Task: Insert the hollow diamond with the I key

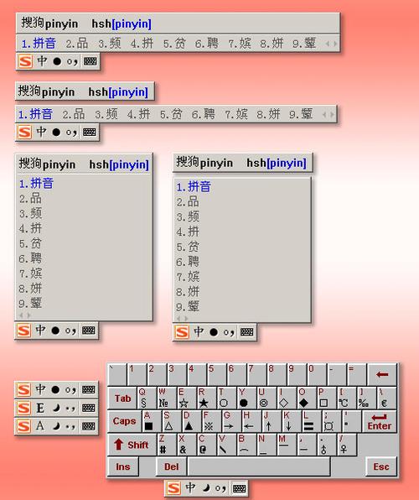Action: (287, 398)
